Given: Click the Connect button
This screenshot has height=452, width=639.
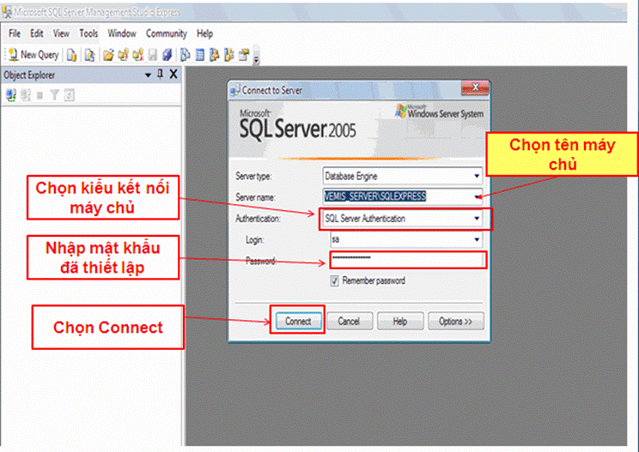Looking at the screenshot, I should pos(298,321).
